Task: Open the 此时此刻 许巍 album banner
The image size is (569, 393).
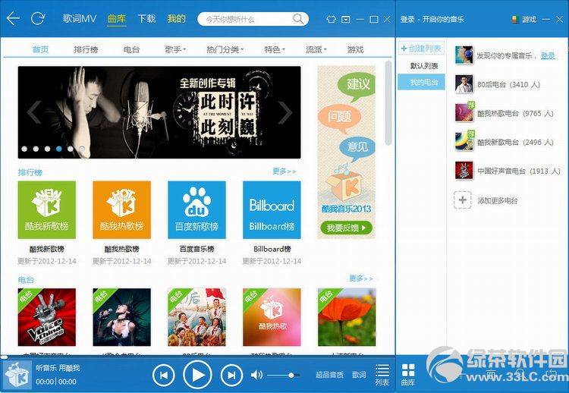Action: point(159,112)
